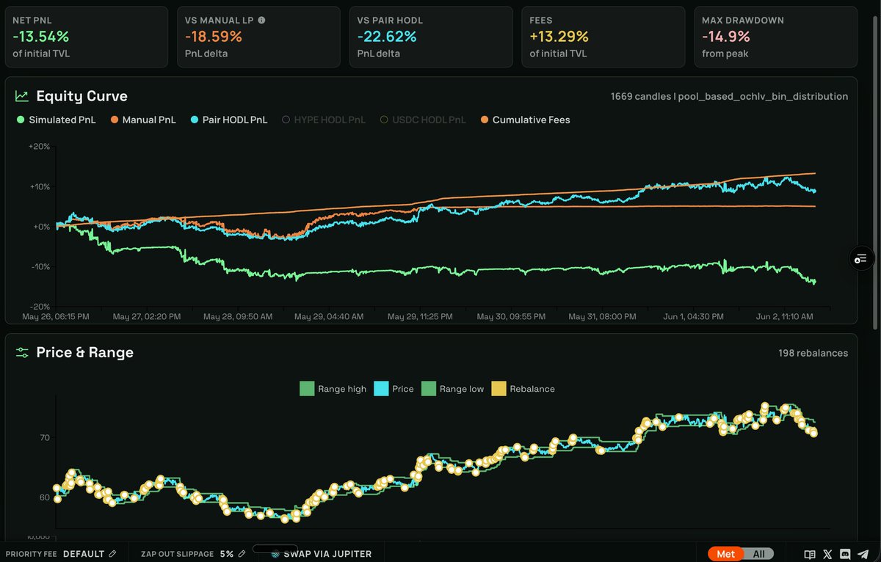
Task: Click the info icon beside VS MANUAL LP
Action: 262,21
